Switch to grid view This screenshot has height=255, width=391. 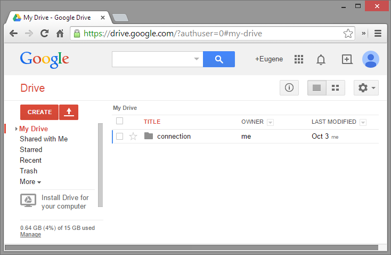click(336, 87)
